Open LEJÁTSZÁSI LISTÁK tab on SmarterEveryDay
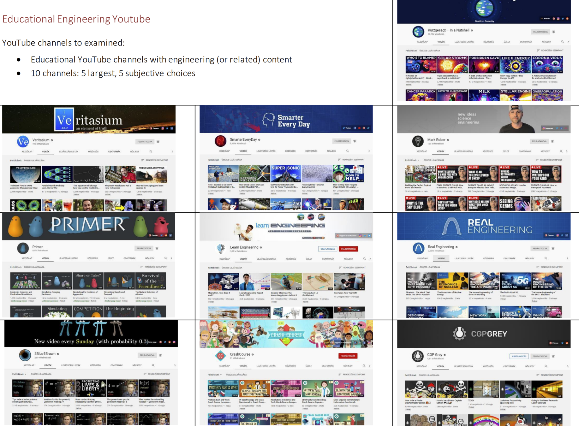 [266, 151]
